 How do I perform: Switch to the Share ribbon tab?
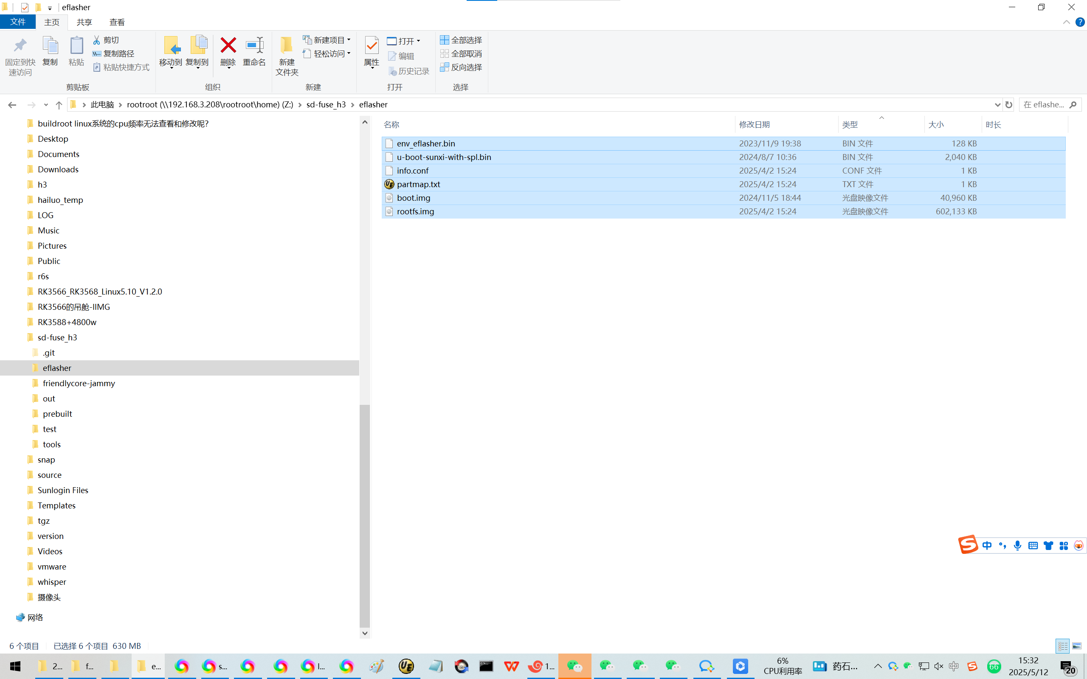click(x=84, y=22)
